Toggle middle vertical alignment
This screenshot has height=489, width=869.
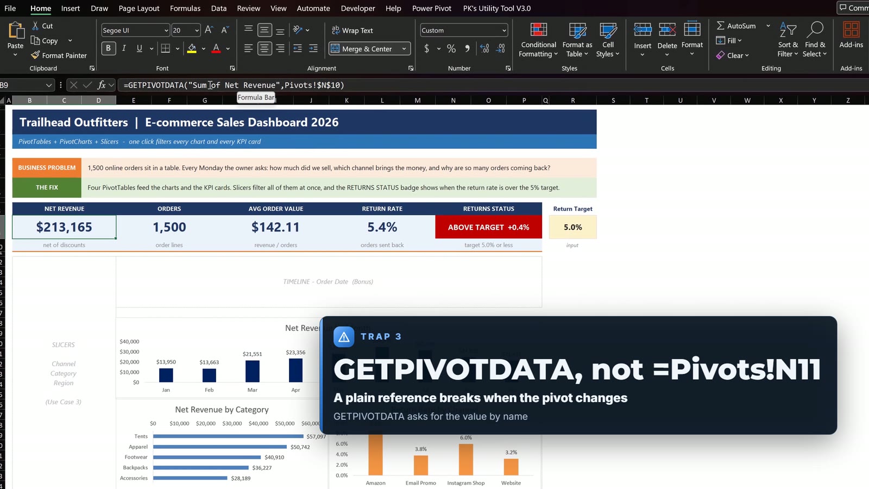click(x=265, y=30)
